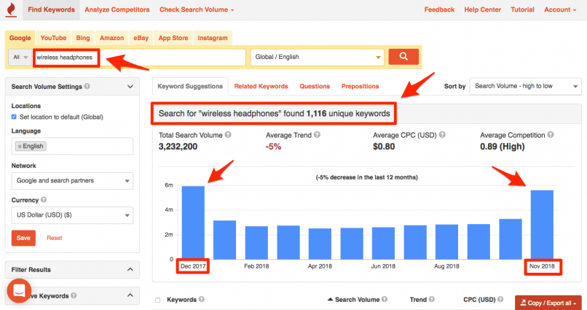The height and width of the screenshot is (310, 587).
Task: Open the chat support bubble icon
Action: pyautogui.click(x=19, y=290)
